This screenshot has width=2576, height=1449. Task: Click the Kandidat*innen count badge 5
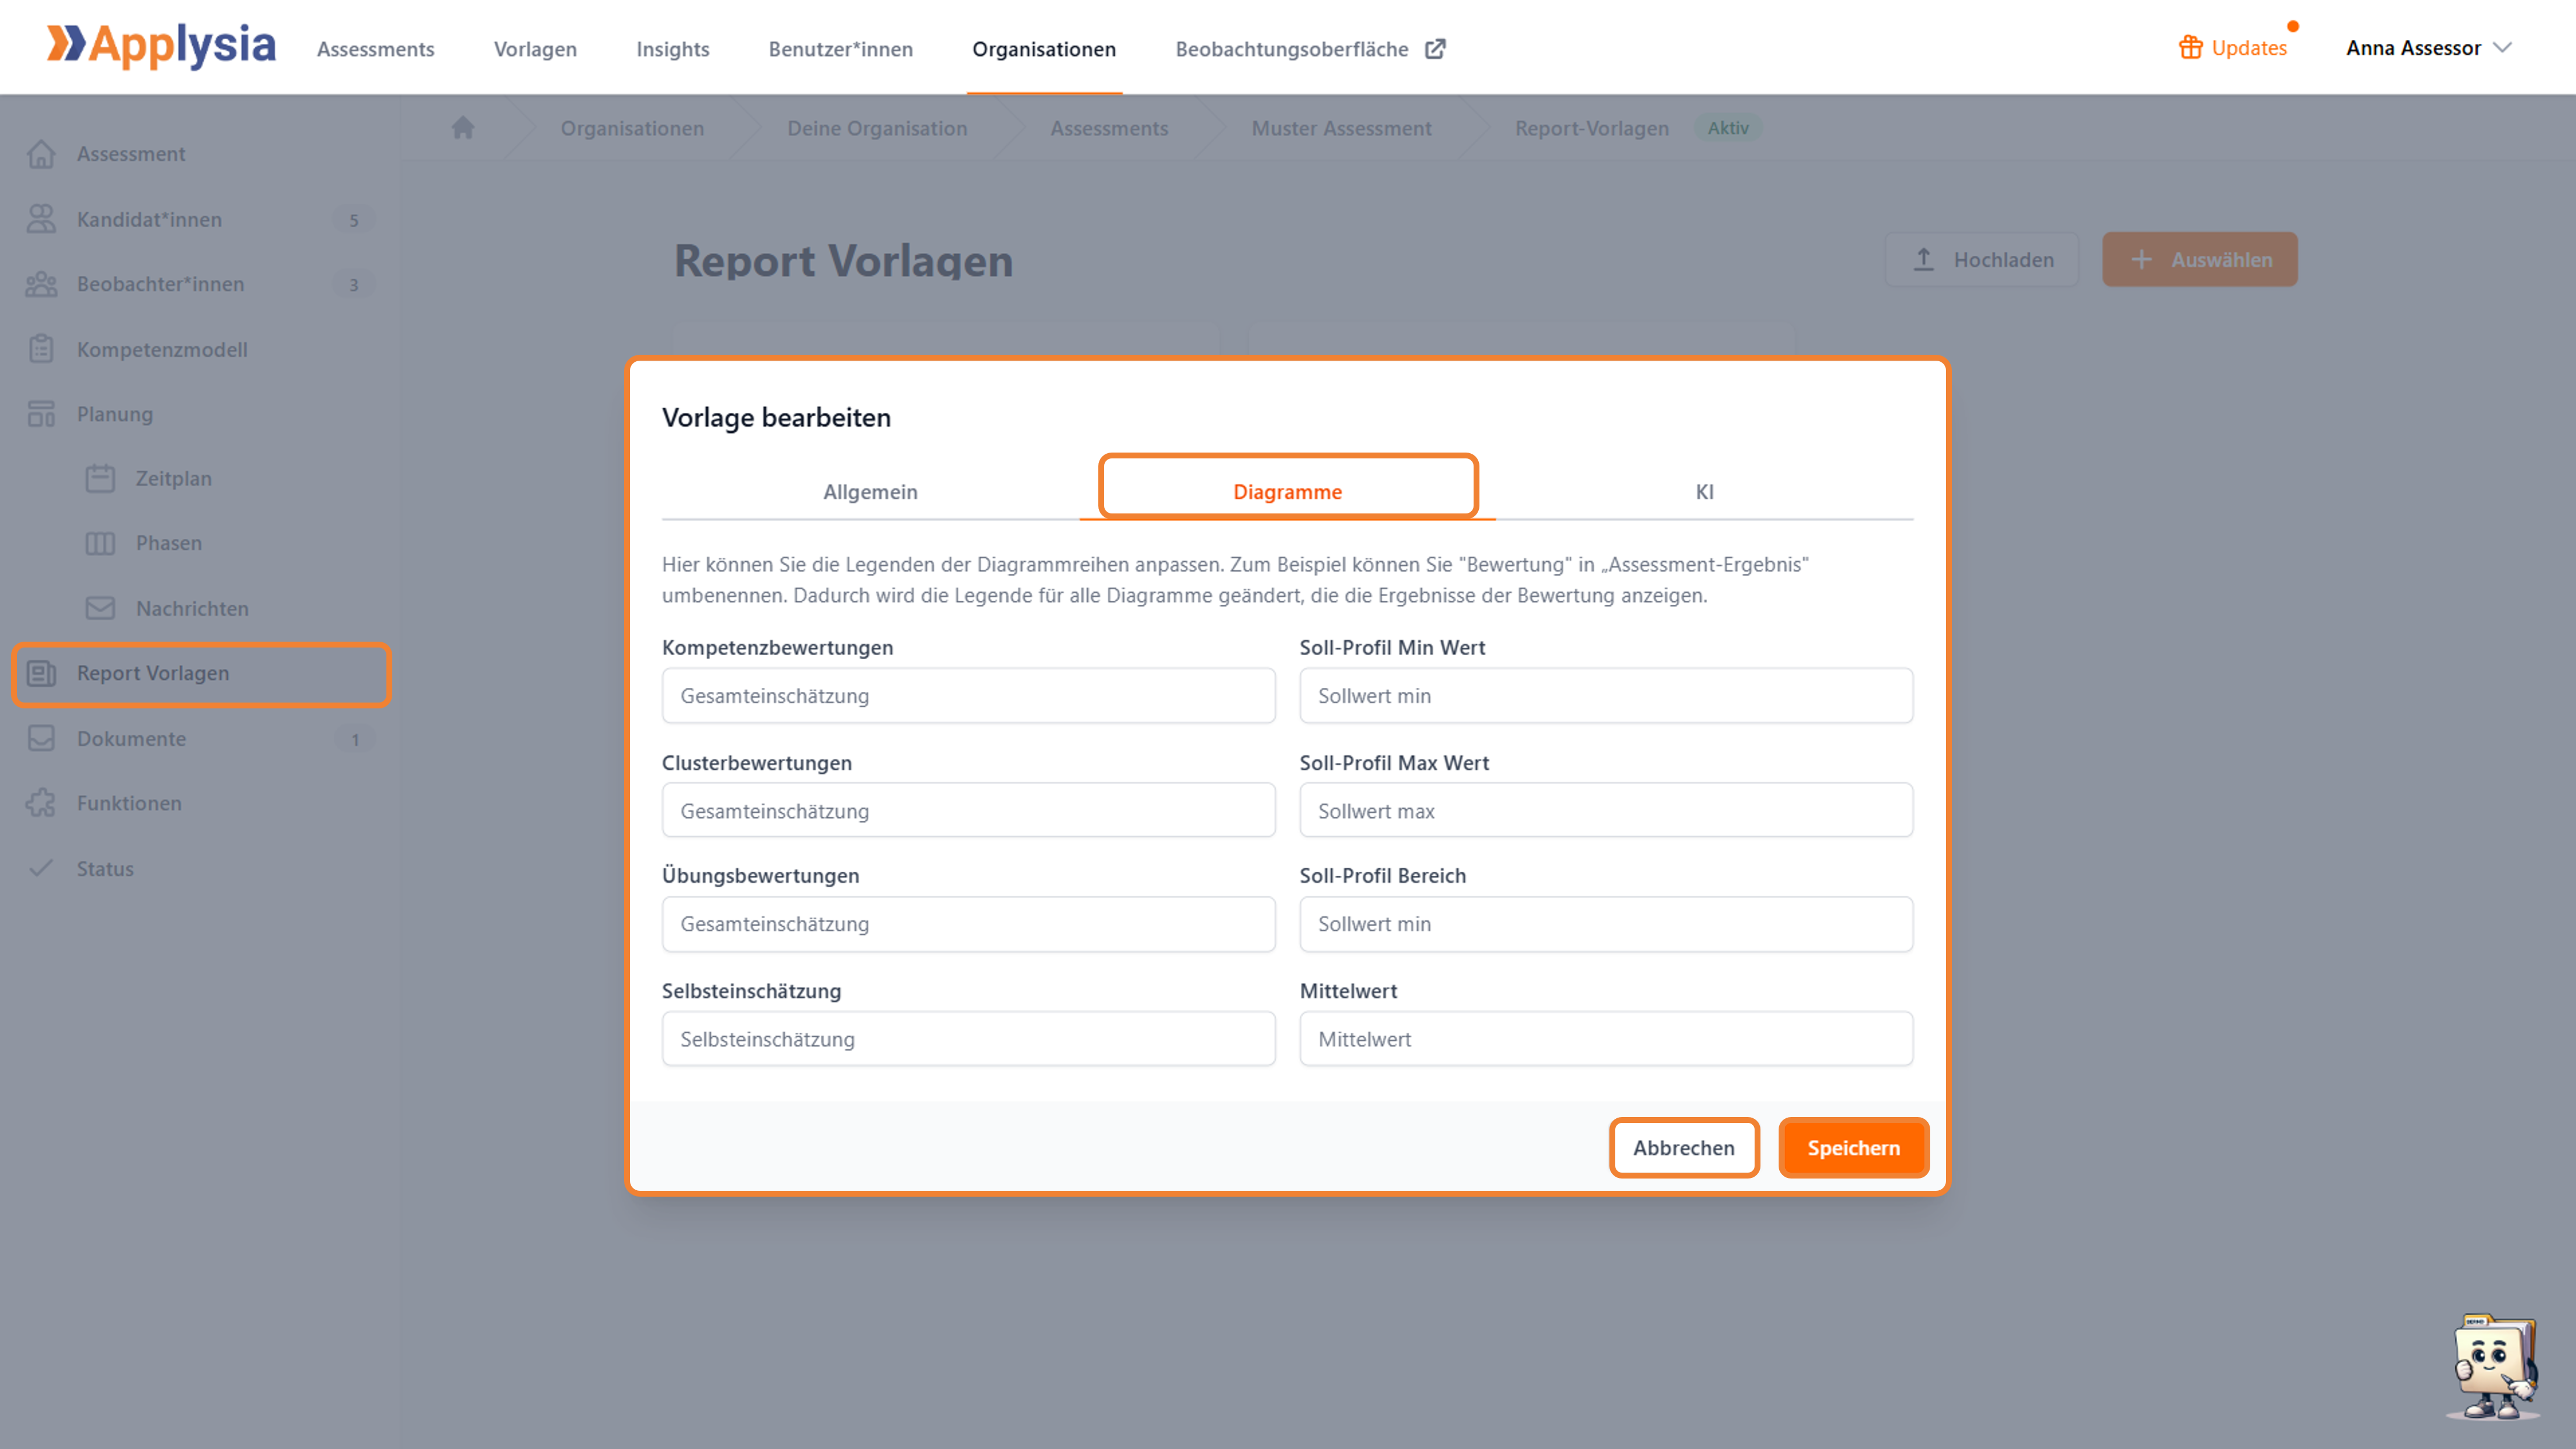tap(353, 220)
